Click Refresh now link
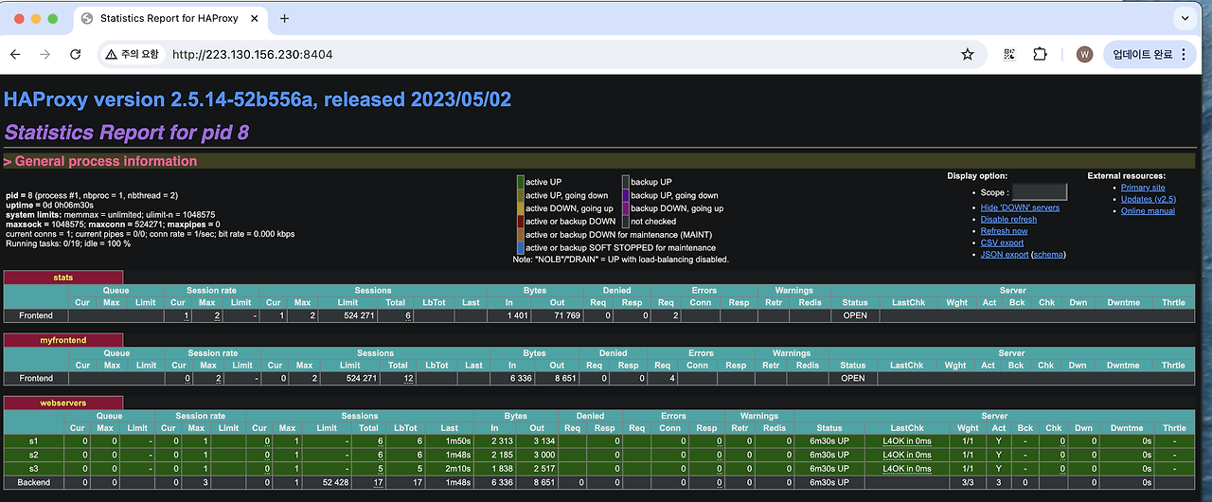 pyautogui.click(x=1004, y=231)
